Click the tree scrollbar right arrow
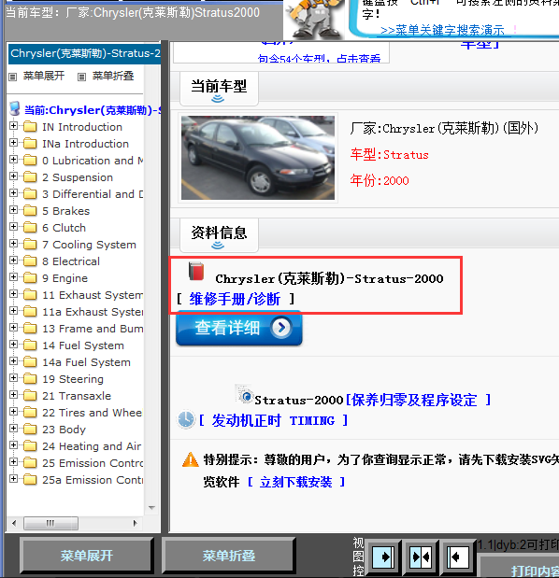The width and height of the screenshot is (559, 578). [x=135, y=523]
